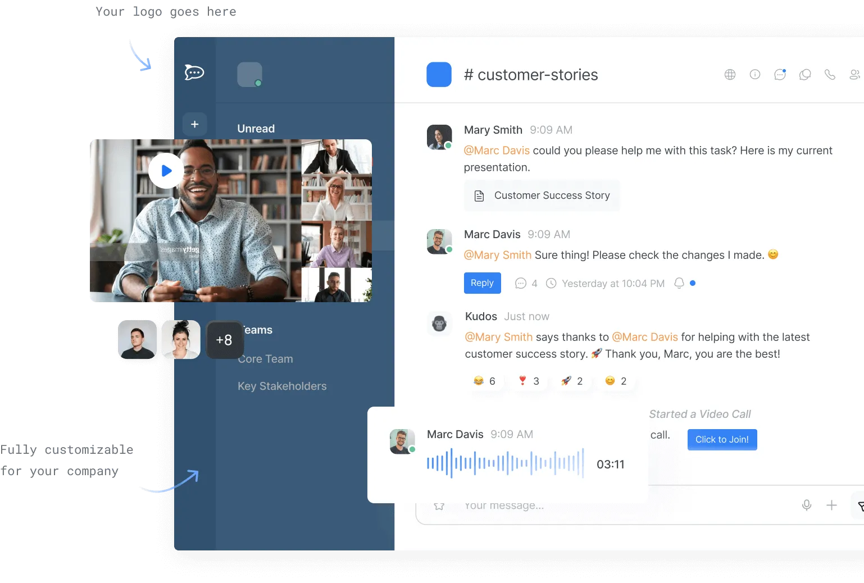
Task: Open the Key Stakeholders channel
Action: tap(281, 386)
